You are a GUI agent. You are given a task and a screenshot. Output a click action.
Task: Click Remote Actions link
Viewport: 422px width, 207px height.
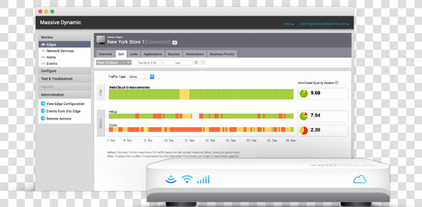59,119
